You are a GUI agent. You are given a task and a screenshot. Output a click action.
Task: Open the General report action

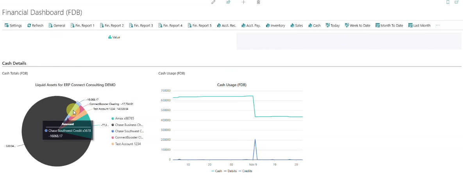[x=57, y=25]
